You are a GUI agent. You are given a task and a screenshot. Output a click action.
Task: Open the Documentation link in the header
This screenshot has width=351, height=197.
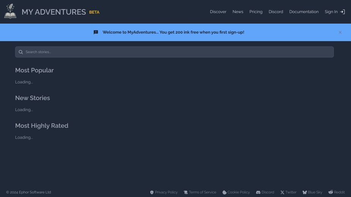pos(304,12)
